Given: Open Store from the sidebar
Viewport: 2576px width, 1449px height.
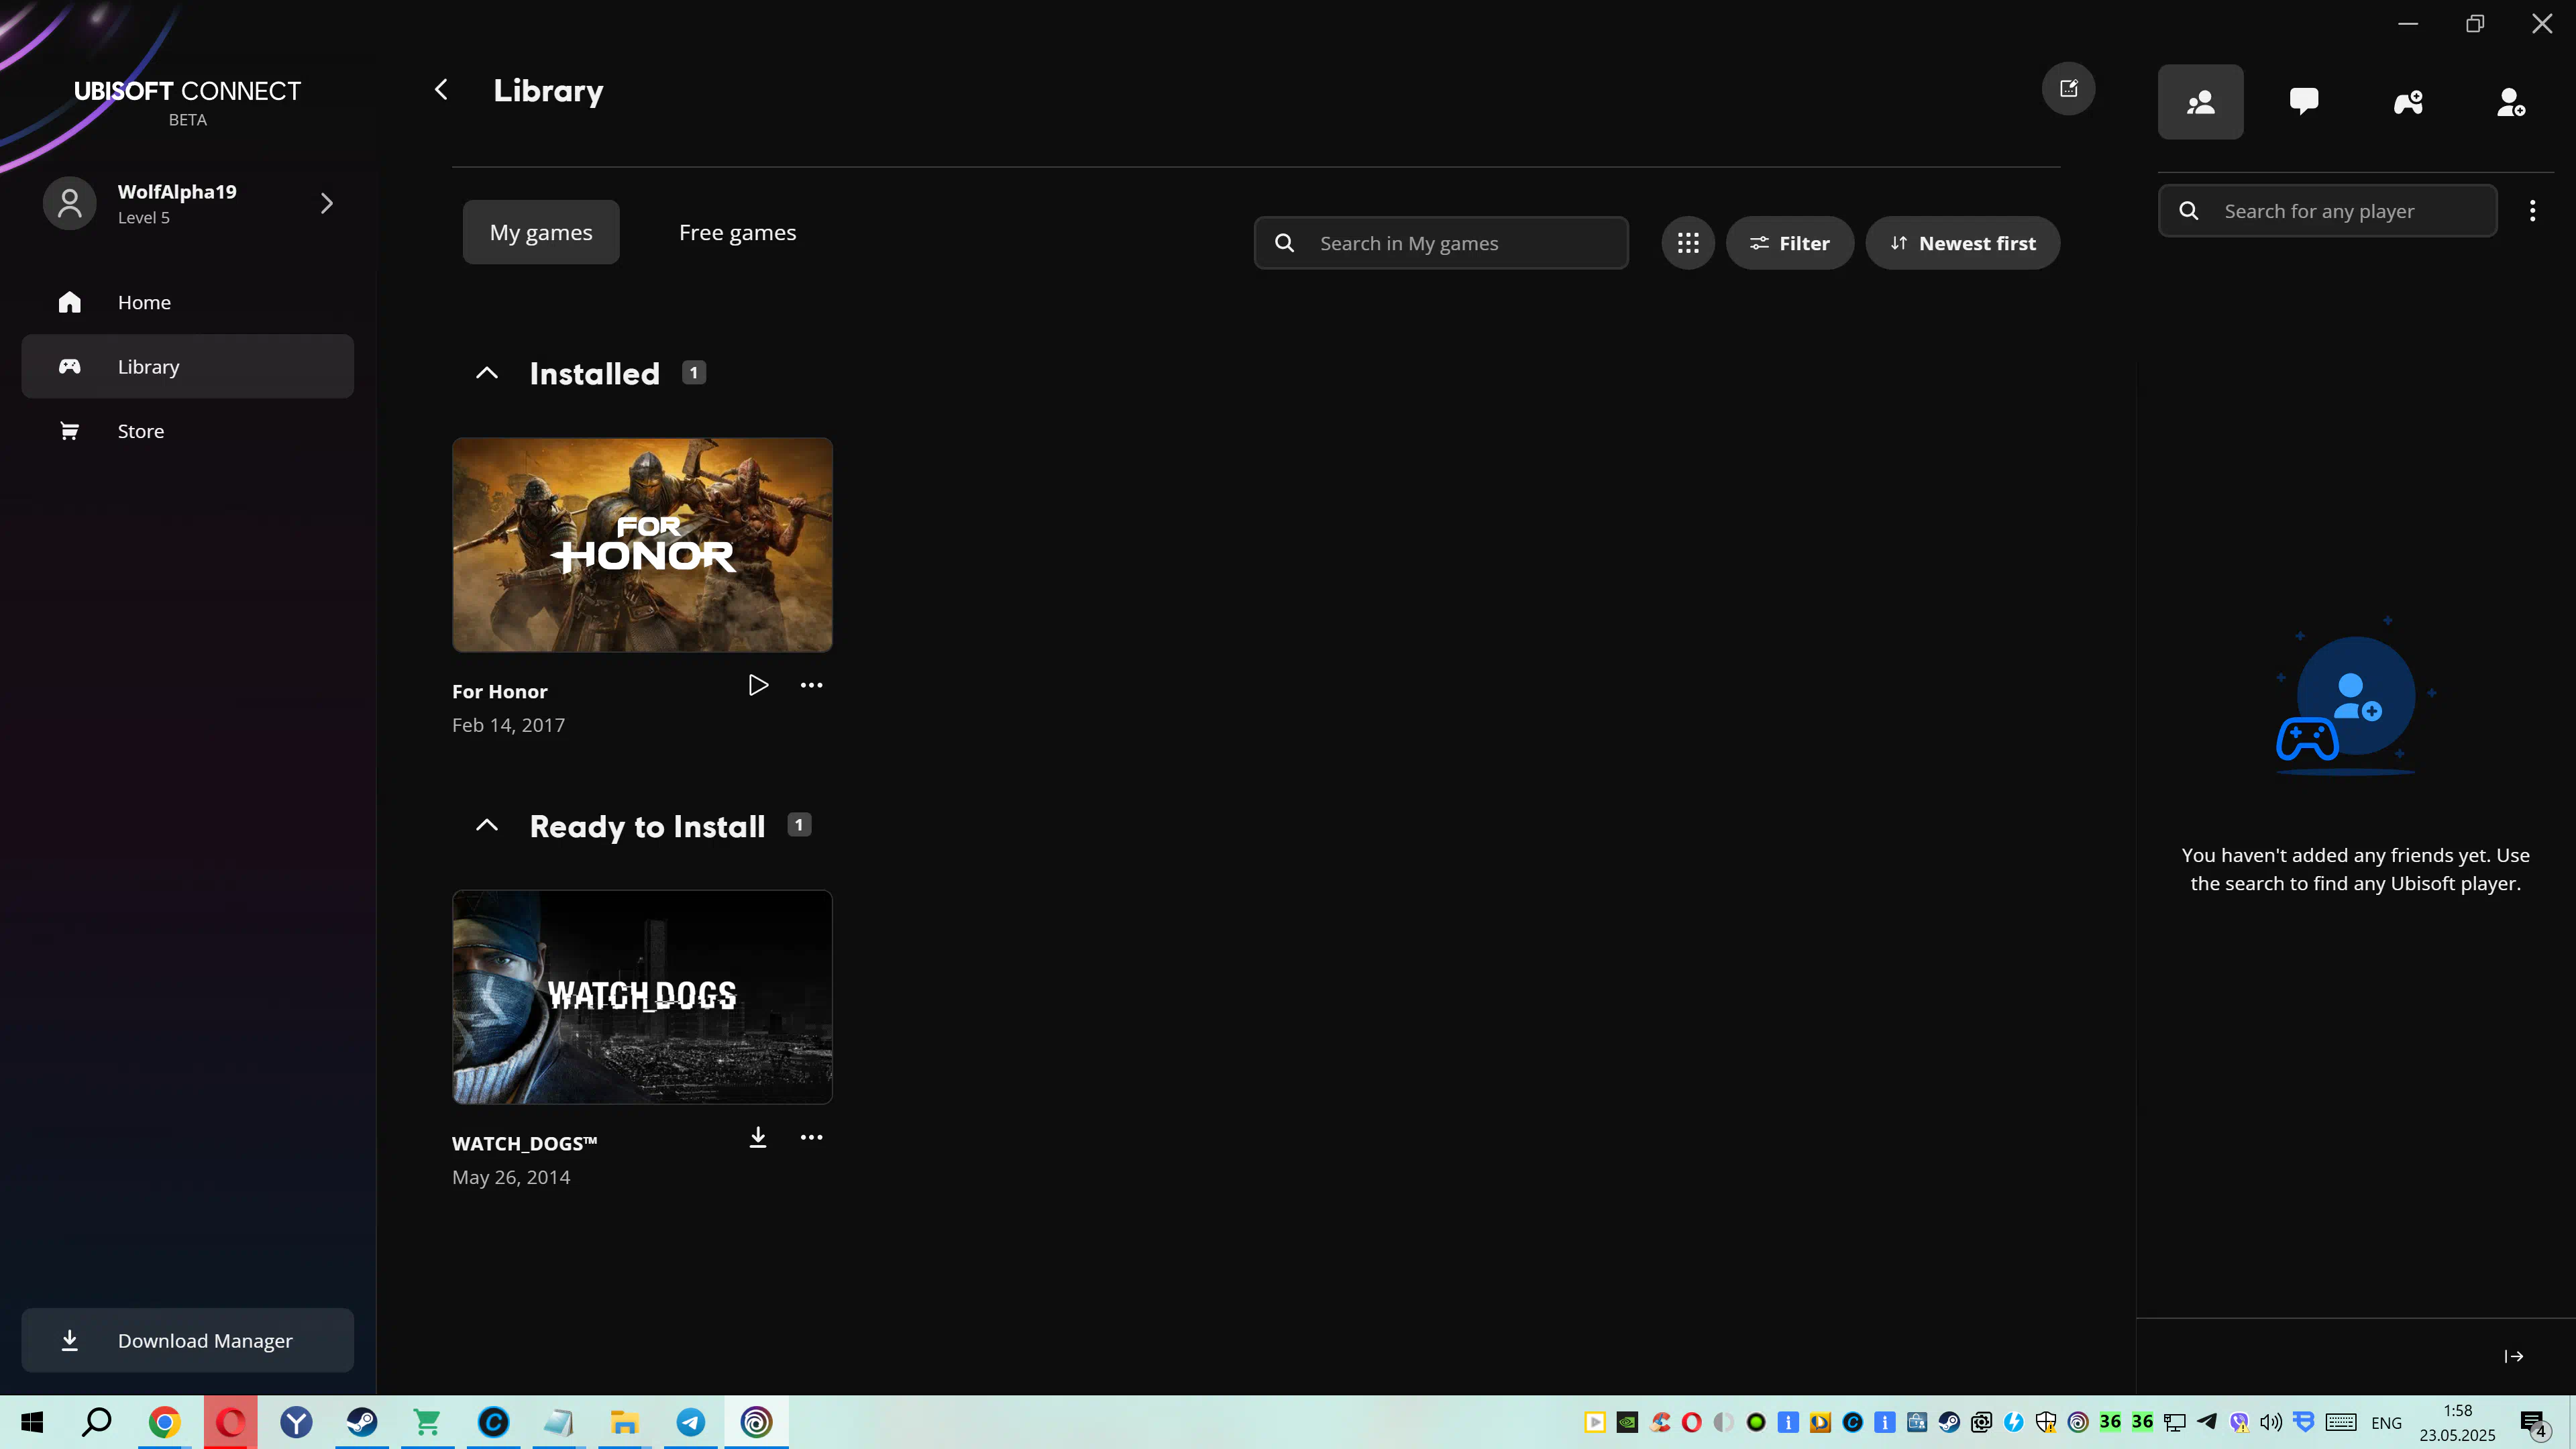Looking at the screenshot, I should pos(187,431).
